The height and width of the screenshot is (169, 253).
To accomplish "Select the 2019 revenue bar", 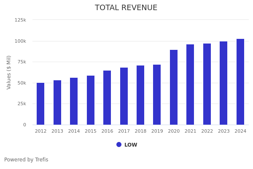I will [x=157, y=95].
